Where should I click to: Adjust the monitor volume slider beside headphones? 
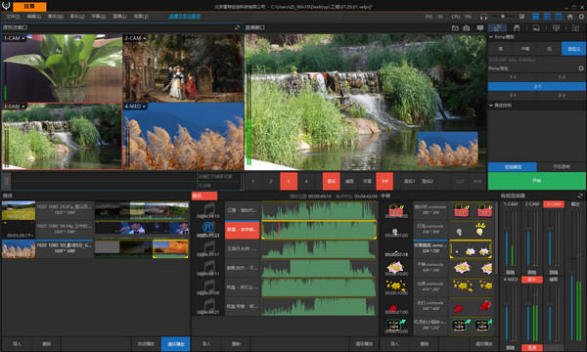click(503, 17)
